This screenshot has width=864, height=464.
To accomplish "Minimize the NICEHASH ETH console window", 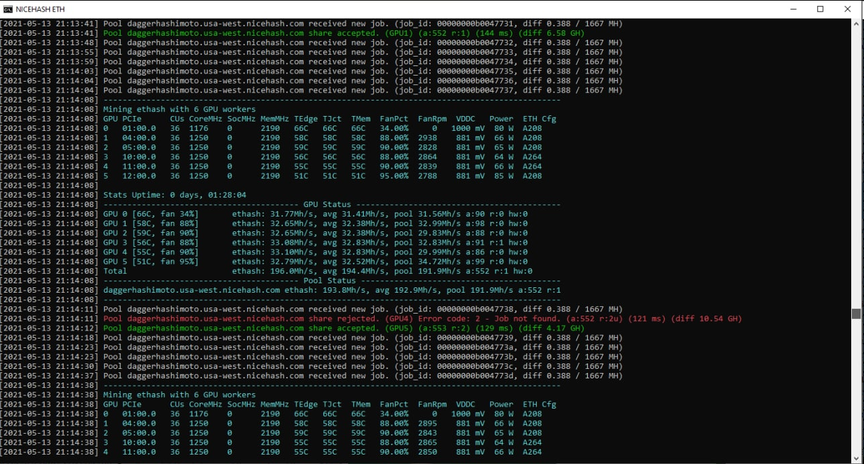I will point(793,9).
